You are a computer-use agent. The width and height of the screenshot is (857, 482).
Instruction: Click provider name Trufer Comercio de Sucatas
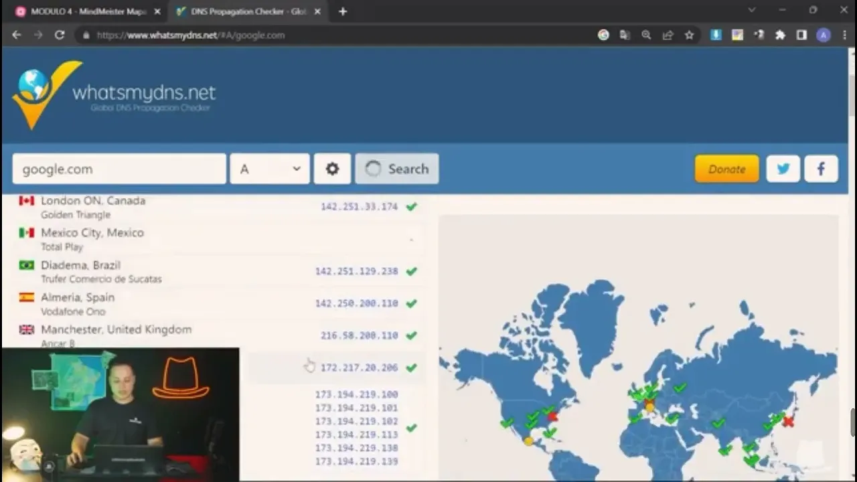[x=101, y=279]
